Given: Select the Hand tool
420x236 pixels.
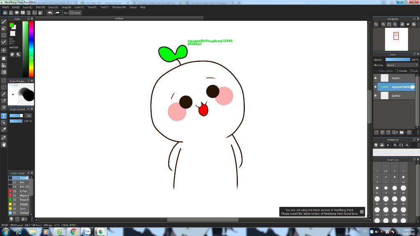Looking at the screenshot, I should pyautogui.click(x=4, y=145).
